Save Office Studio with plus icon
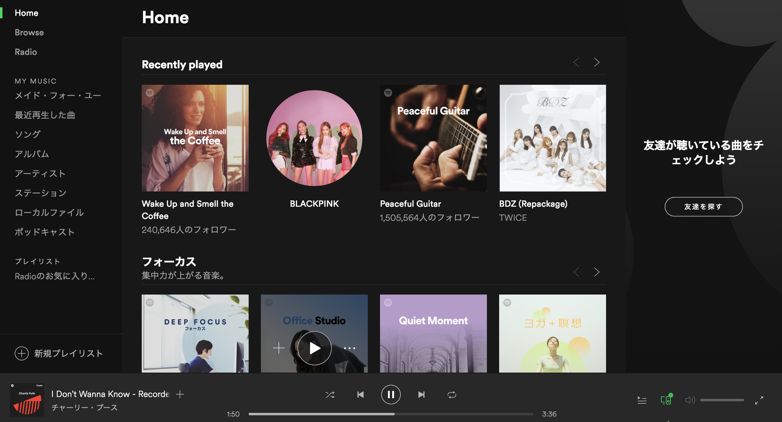Screen dimensions: 782x422 point(279,348)
